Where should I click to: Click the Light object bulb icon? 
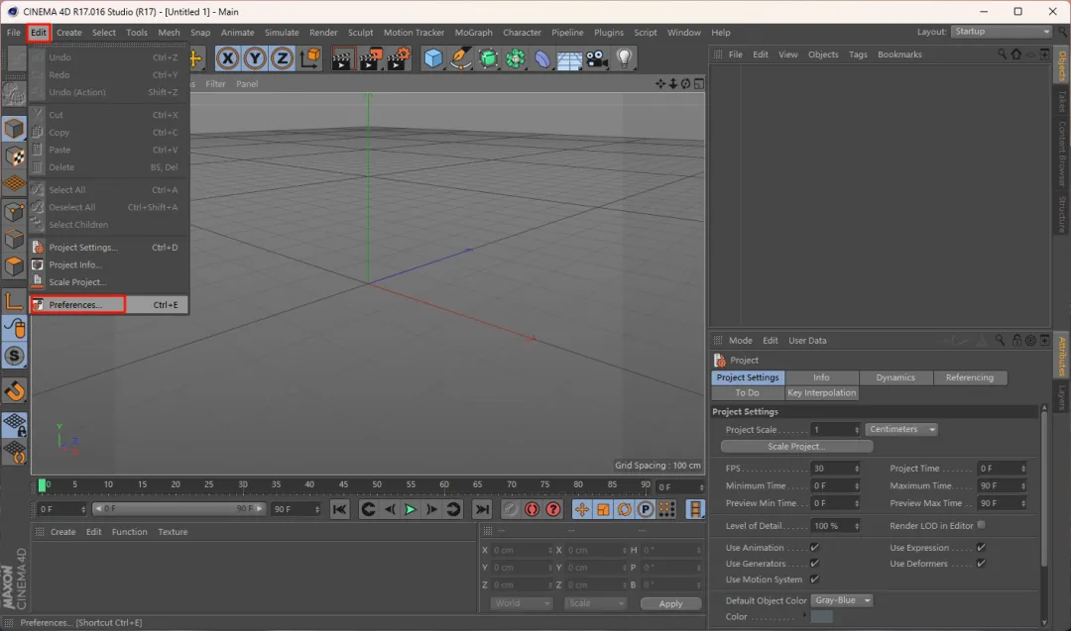tap(624, 58)
